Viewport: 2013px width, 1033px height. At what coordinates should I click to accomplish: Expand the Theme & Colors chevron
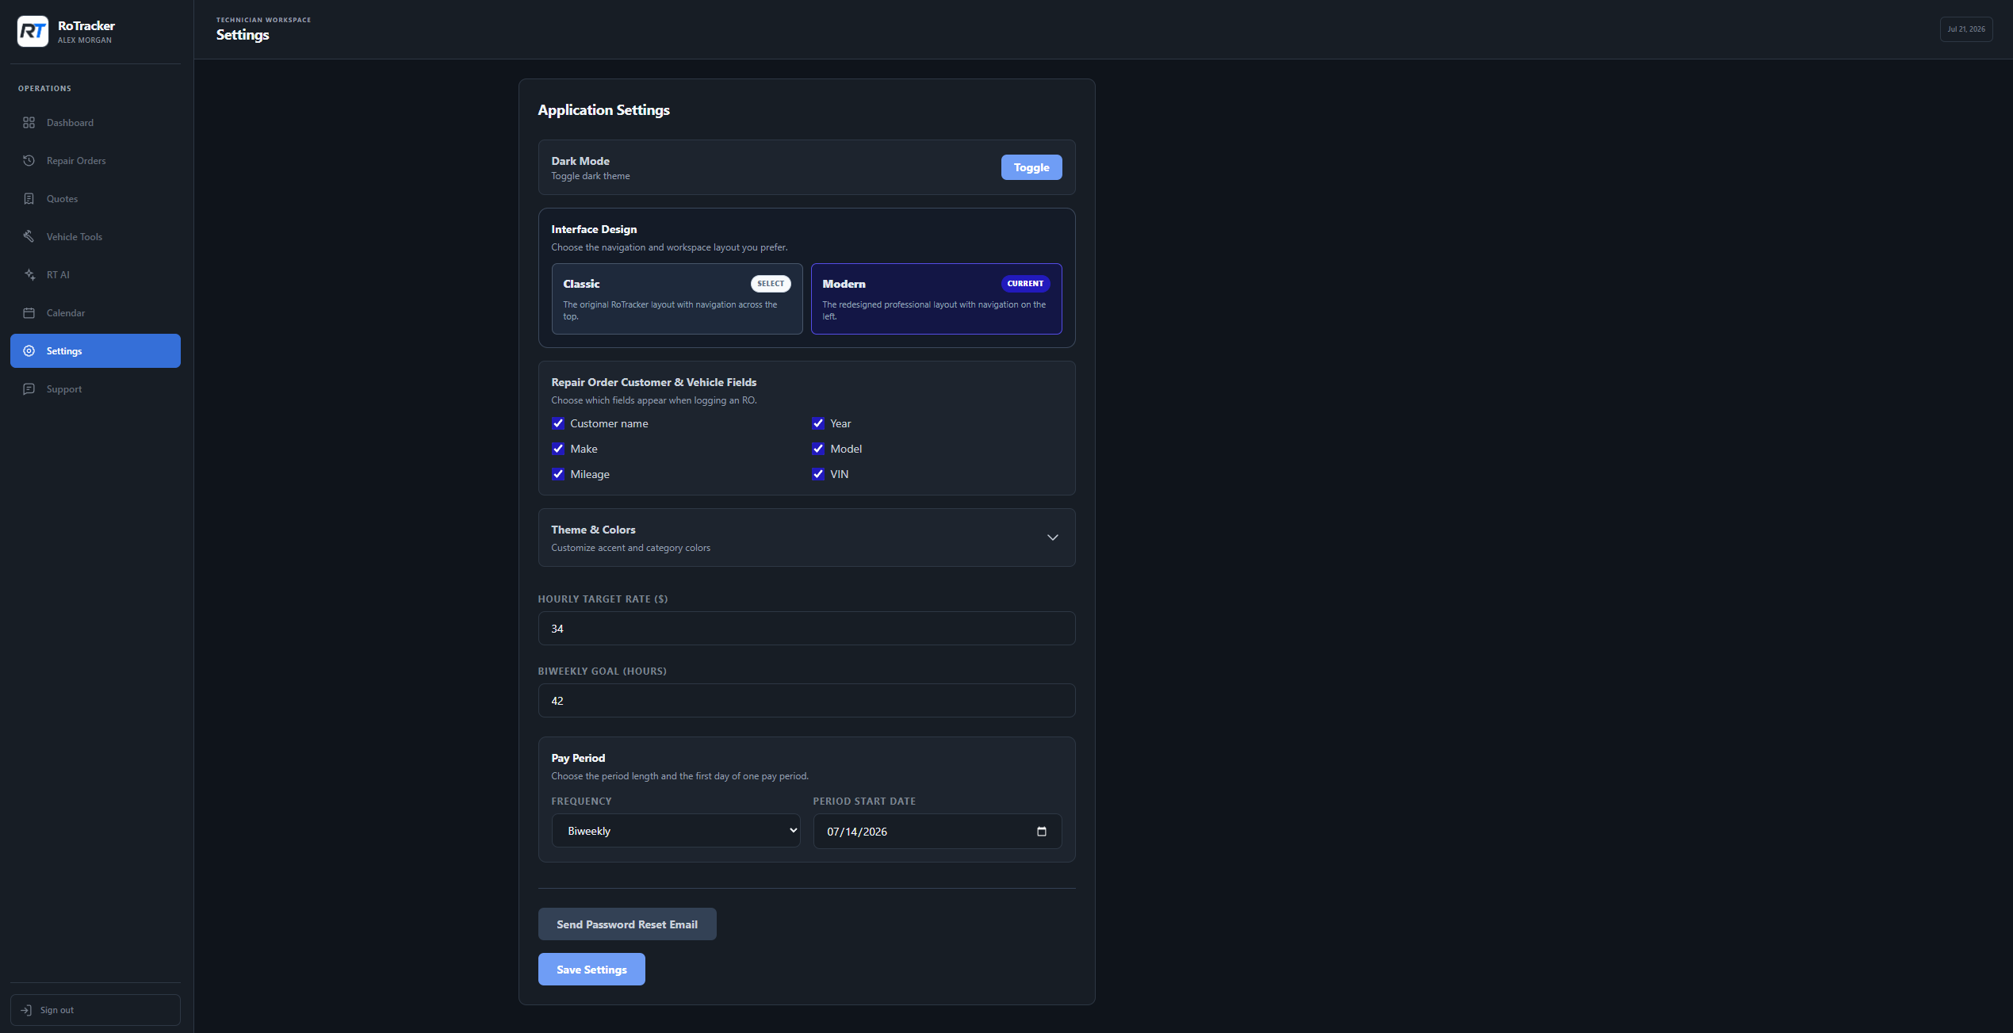coord(1053,538)
